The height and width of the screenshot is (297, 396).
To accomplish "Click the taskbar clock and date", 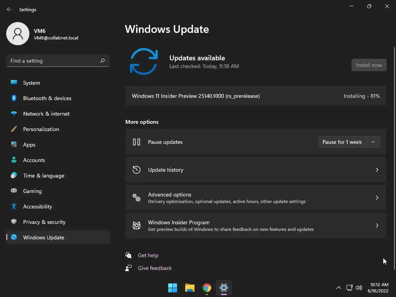I will 378,288.
